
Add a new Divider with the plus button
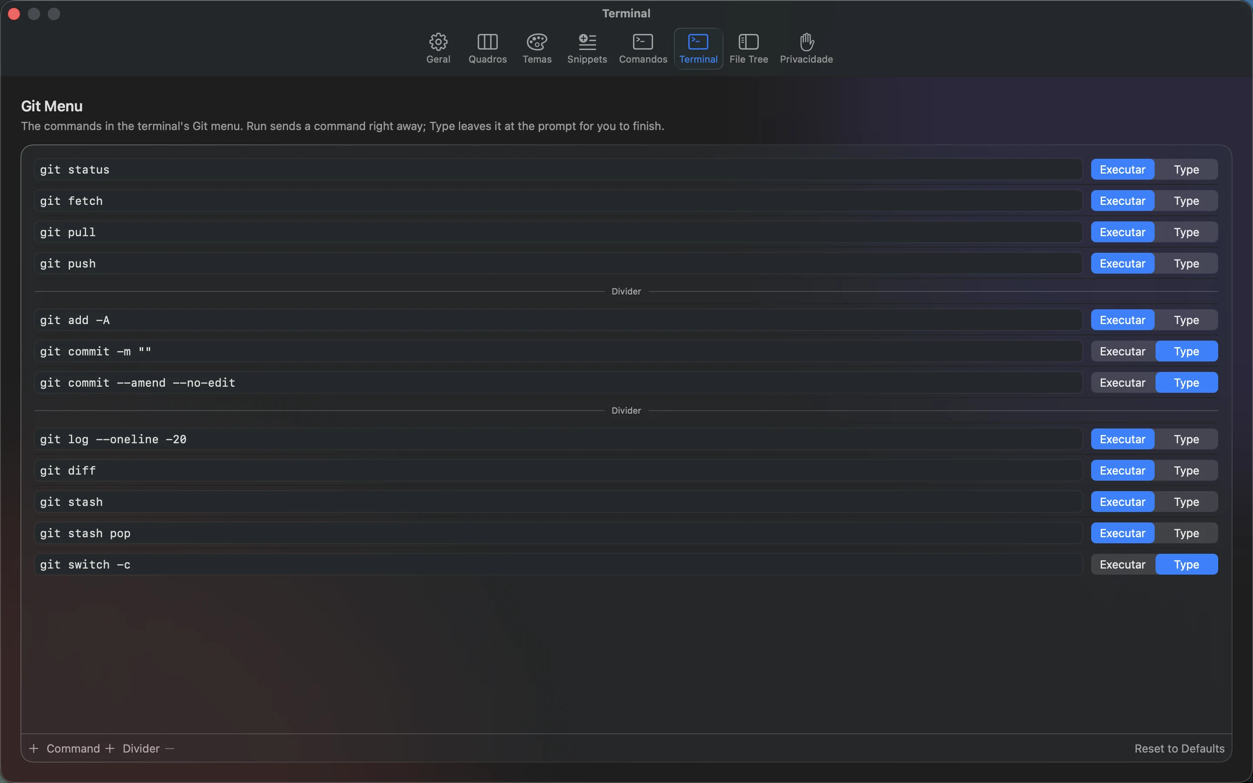[x=133, y=748]
